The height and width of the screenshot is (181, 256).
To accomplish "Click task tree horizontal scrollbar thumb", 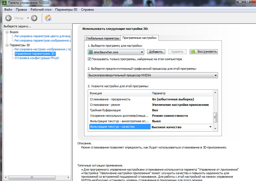I will point(32,177).
